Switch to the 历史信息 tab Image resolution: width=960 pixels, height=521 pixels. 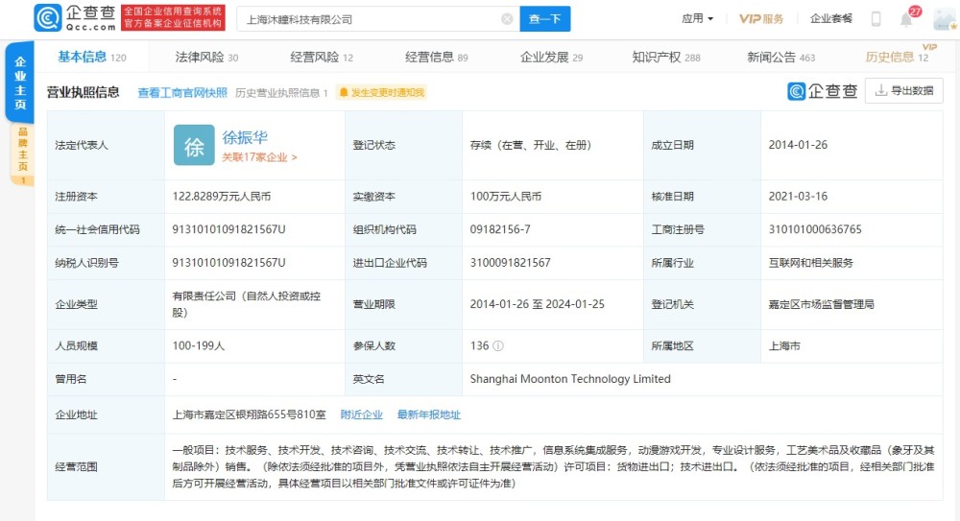coord(897,57)
